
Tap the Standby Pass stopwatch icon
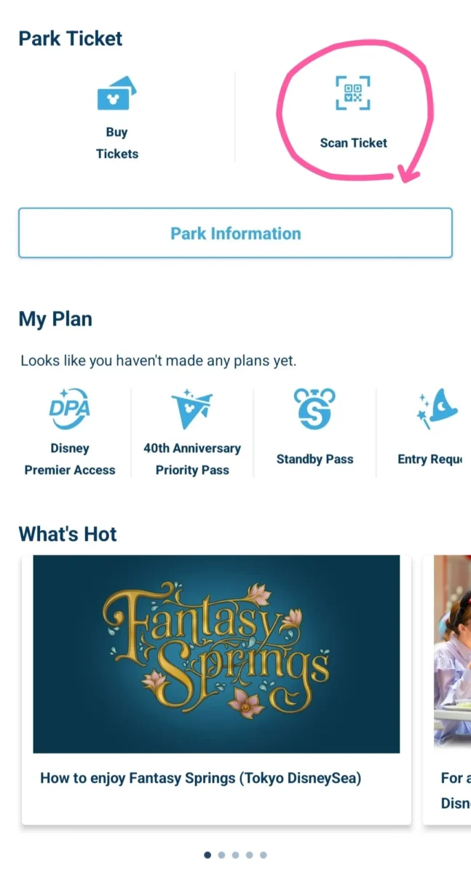coord(314,408)
